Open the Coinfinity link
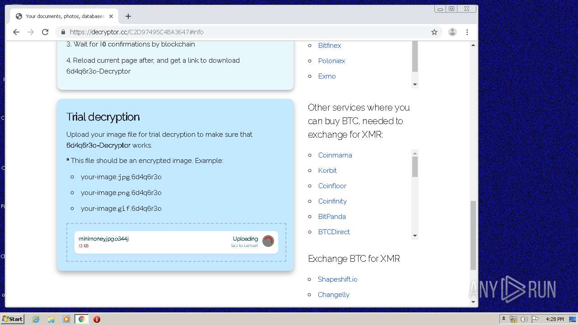 (x=332, y=201)
